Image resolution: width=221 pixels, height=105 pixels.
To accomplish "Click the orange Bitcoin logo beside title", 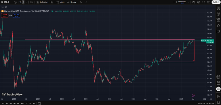I will [x=2, y=11].
